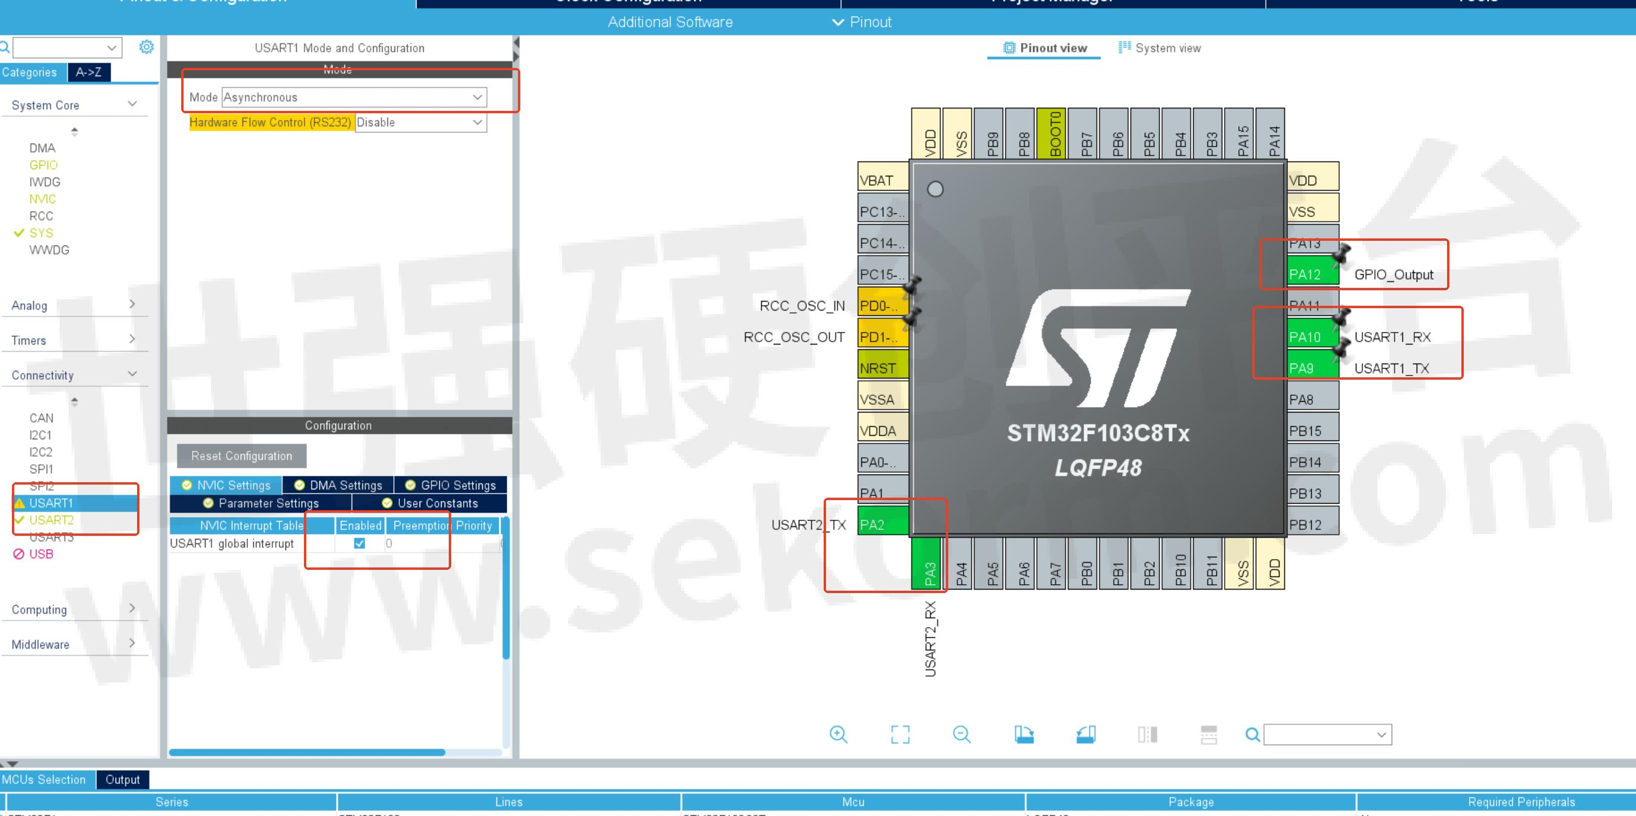
Task: Open the Mode Asynchronous dropdown
Action: pos(353,97)
